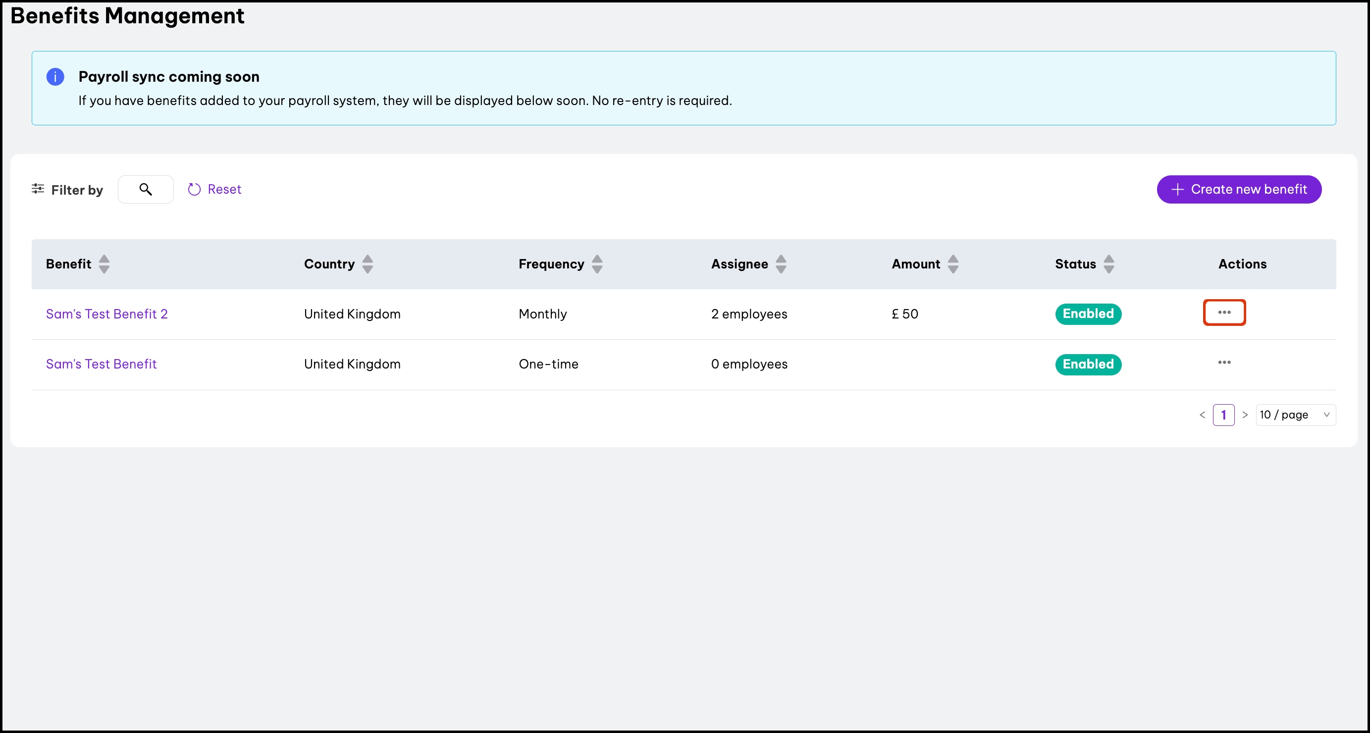Image resolution: width=1370 pixels, height=733 pixels.
Task: Go to next page arrow
Action: coord(1245,415)
